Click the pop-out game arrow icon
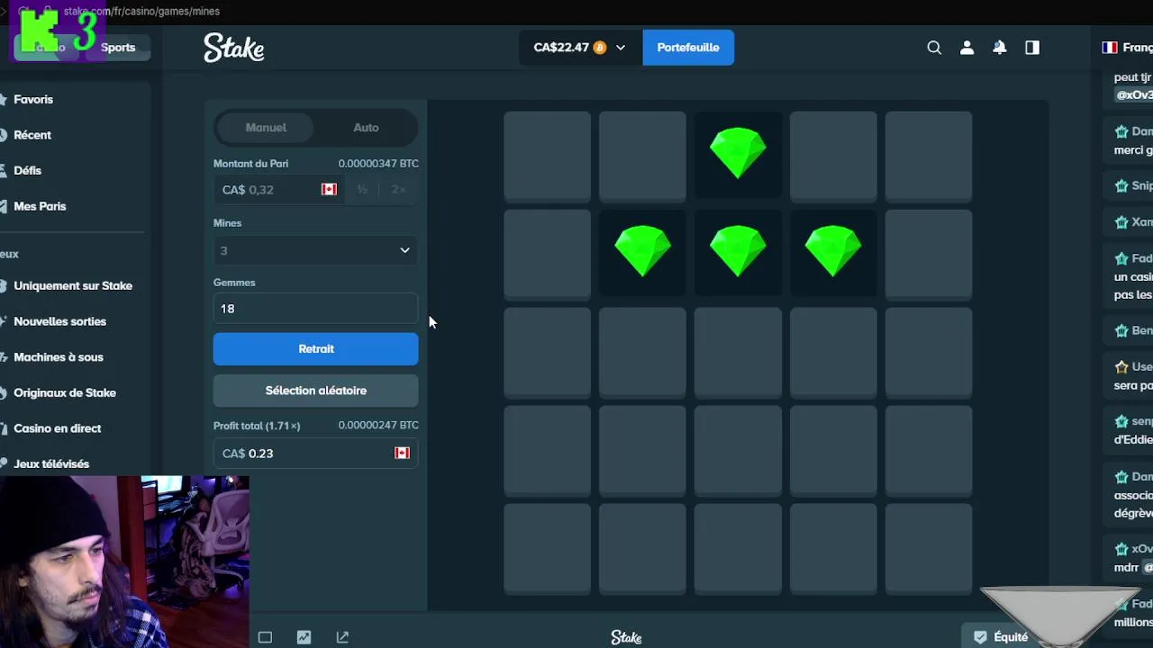This screenshot has width=1153, height=648. pos(342,637)
